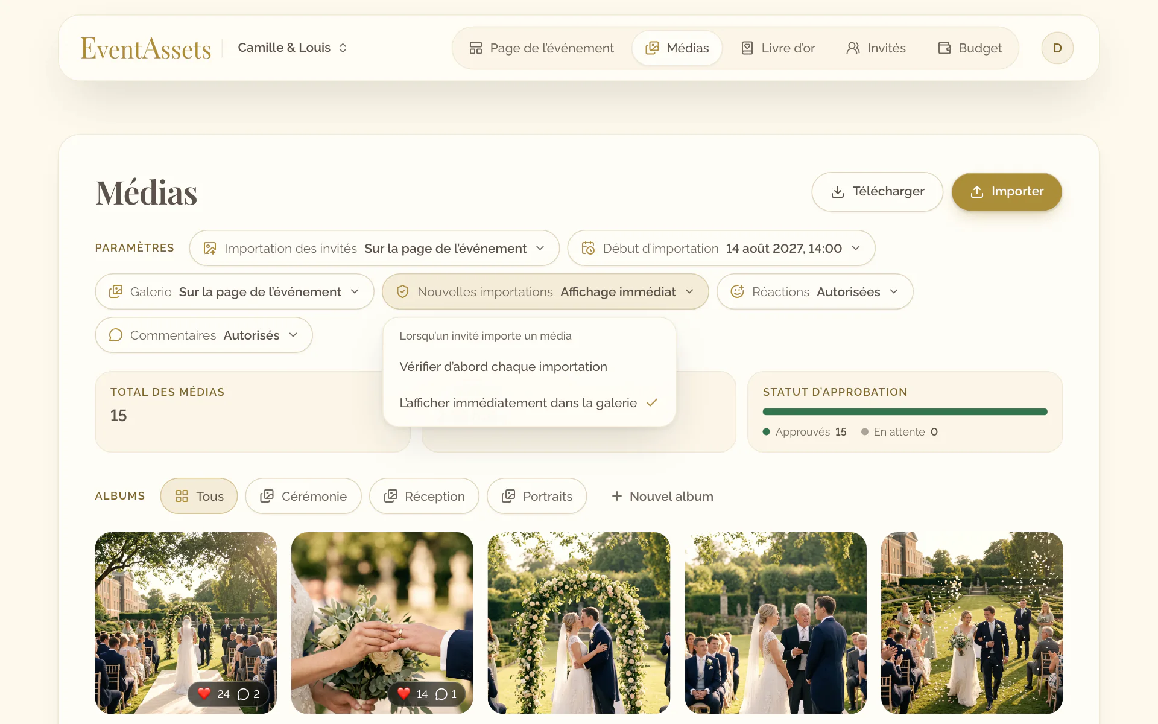Open the Commentaires Autorisés dropdown
This screenshot has height=724, width=1158.
tap(204, 335)
